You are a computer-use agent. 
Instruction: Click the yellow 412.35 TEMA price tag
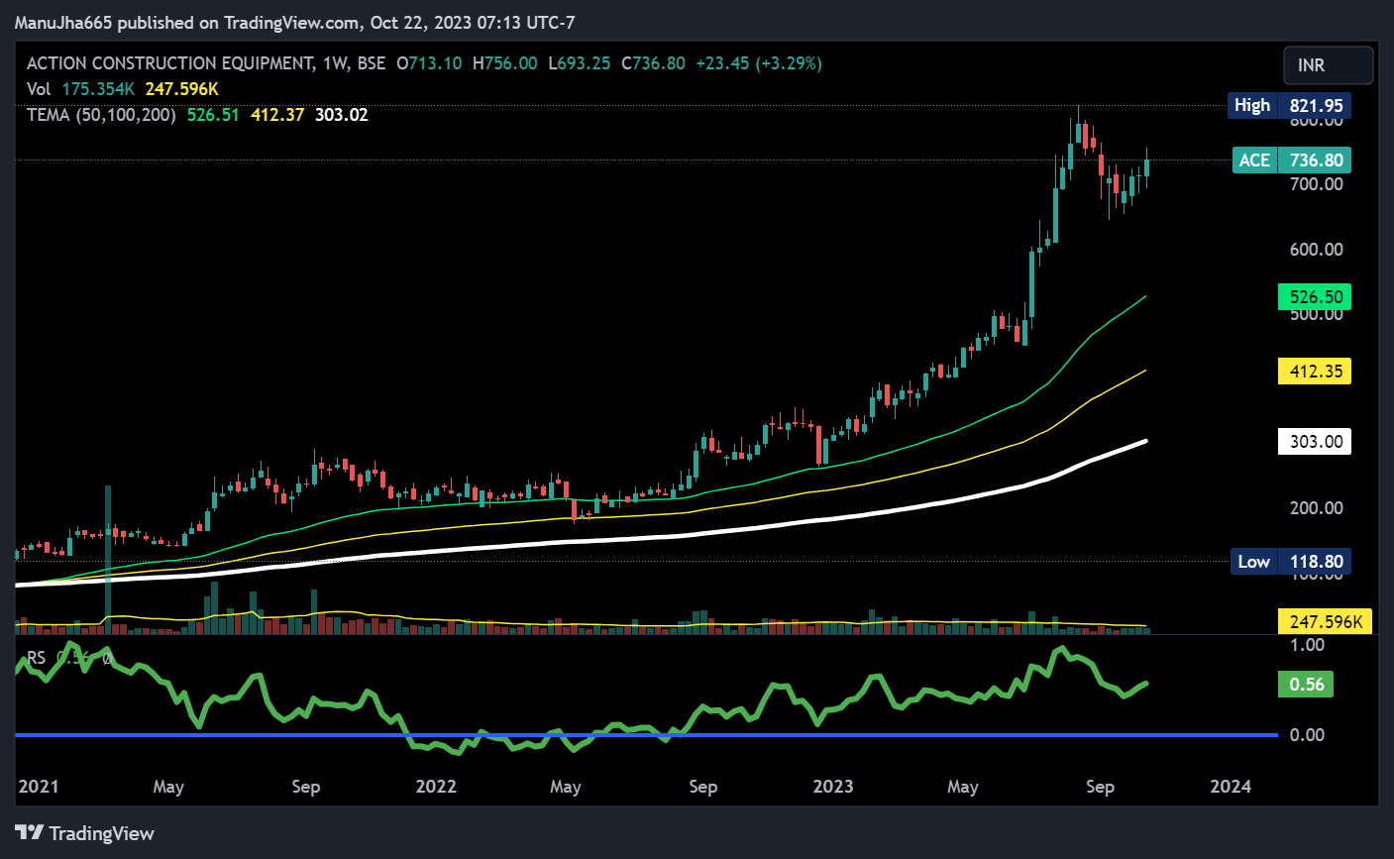pyautogui.click(x=1315, y=372)
